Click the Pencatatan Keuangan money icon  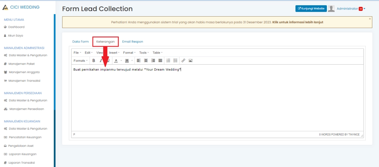click(x=6, y=137)
